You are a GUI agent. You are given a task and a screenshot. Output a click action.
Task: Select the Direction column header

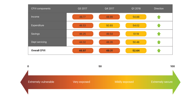[x=159, y=9]
